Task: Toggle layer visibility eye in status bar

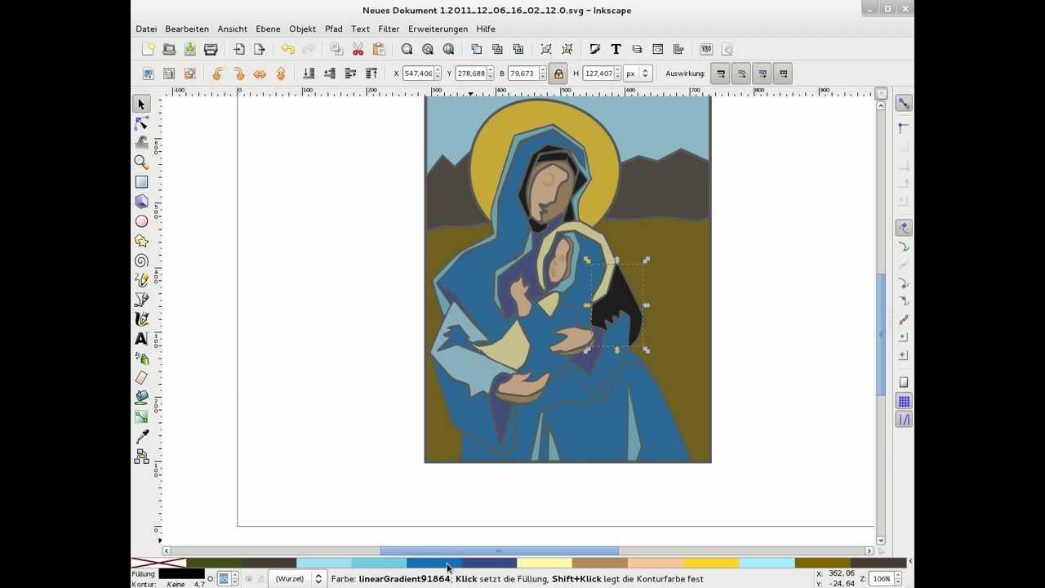Action: pos(249,579)
